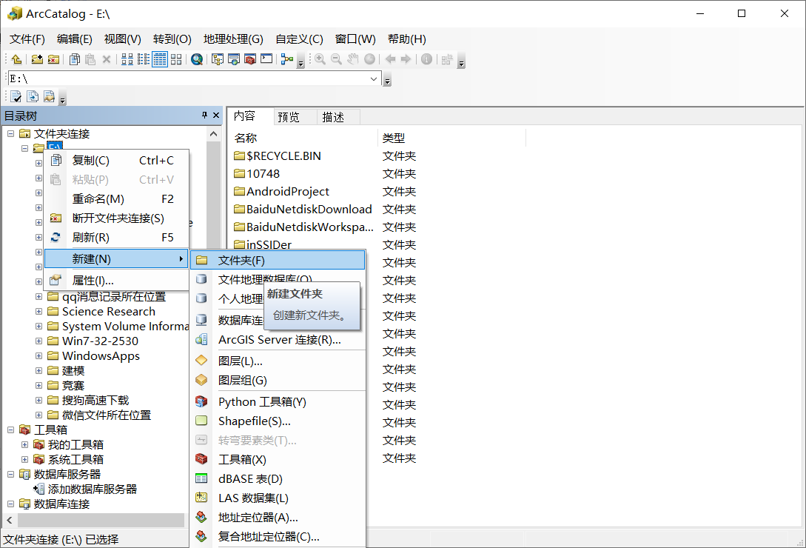This screenshot has height=548, width=806.
Task: Choose 重命名(M) in the context menu
Action: tap(117, 199)
